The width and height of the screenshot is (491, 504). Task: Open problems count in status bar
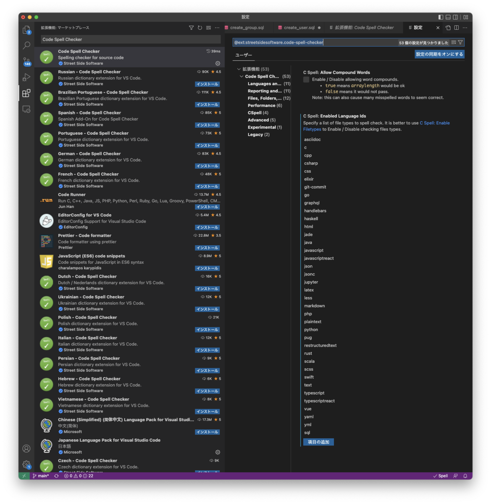[79, 476]
